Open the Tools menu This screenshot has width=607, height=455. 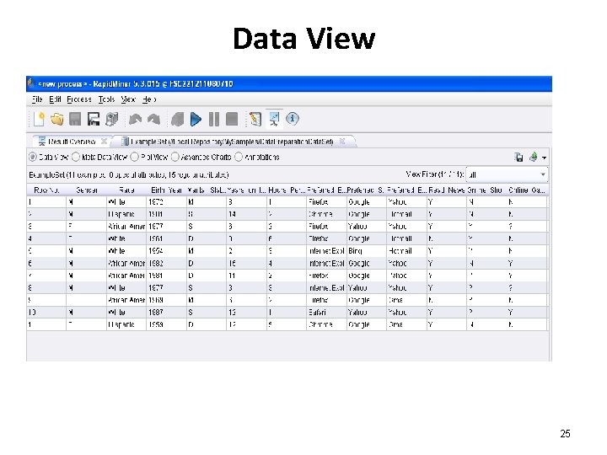coord(106,99)
